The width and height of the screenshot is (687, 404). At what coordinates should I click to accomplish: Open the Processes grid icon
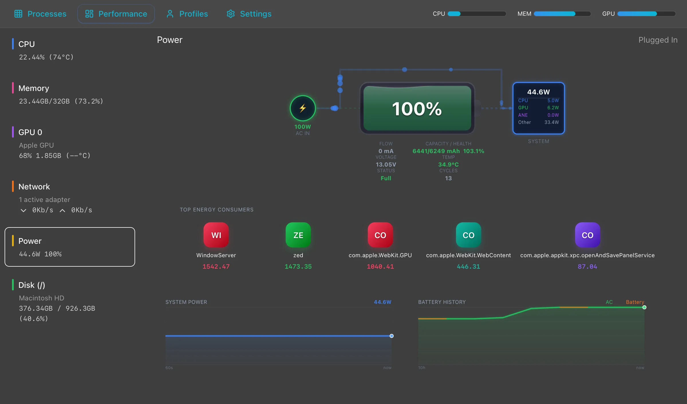pyautogui.click(x=18, y=13)
